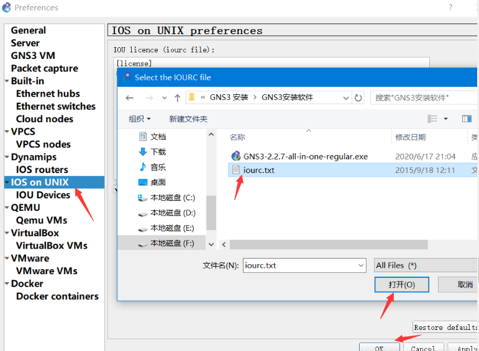
Task: Change the file view layout icon
Action: (432, 118)
